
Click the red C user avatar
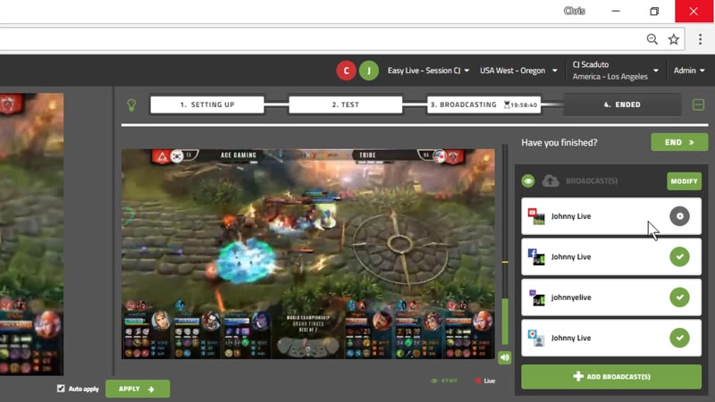[x=346, y=71]
